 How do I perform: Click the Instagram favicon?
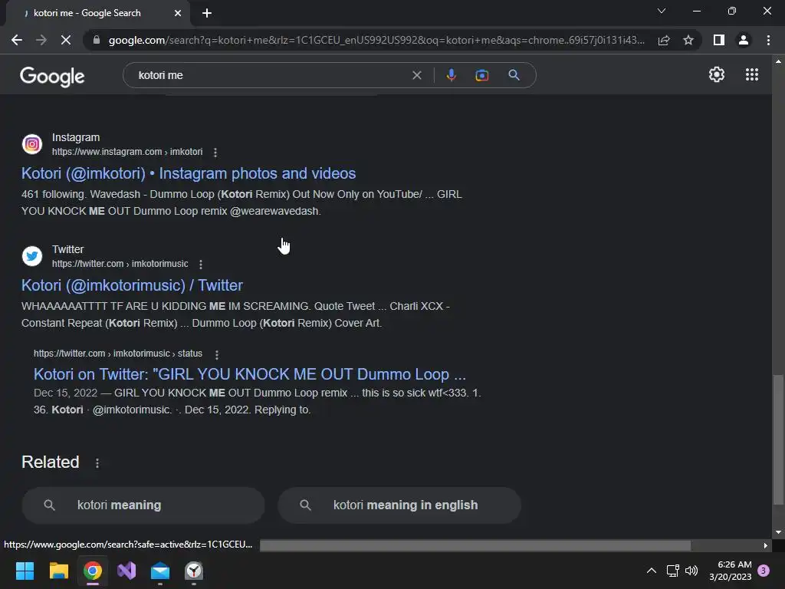[x=32, y=144]
